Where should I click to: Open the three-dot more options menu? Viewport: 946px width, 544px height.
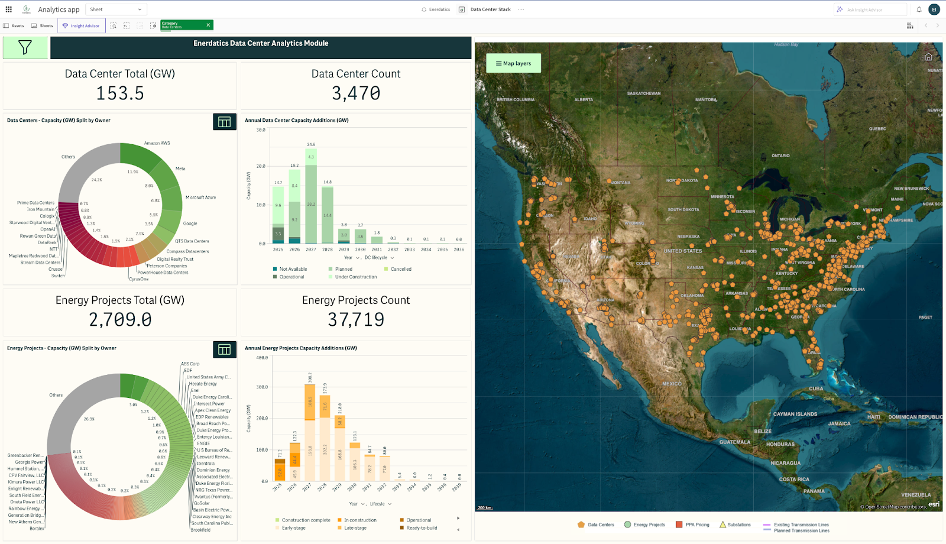521,9
